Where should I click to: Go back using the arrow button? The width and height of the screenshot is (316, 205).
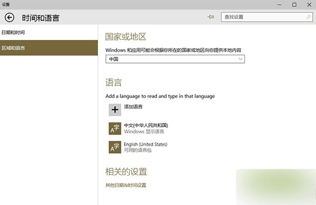pos(10,17)
